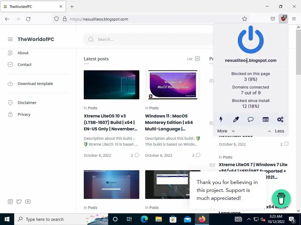Activate the element picker eyedropper icon
Viewport: 301px width, 225px height.
[236, 120]
